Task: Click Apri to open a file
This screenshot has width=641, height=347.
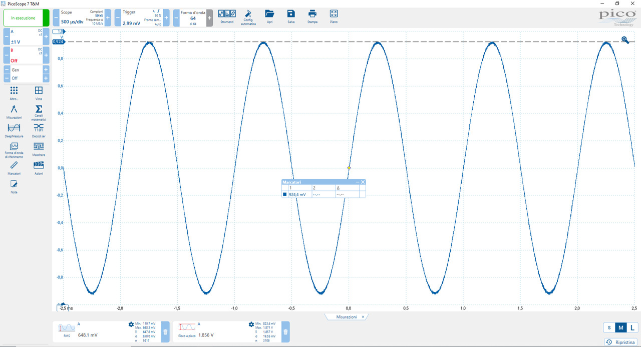Action: tap(269, 16)
